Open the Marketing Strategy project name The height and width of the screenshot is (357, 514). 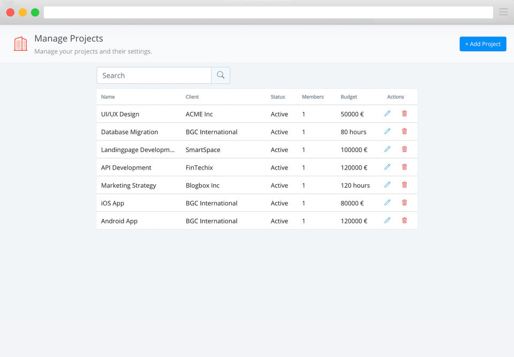pos(128,185)
